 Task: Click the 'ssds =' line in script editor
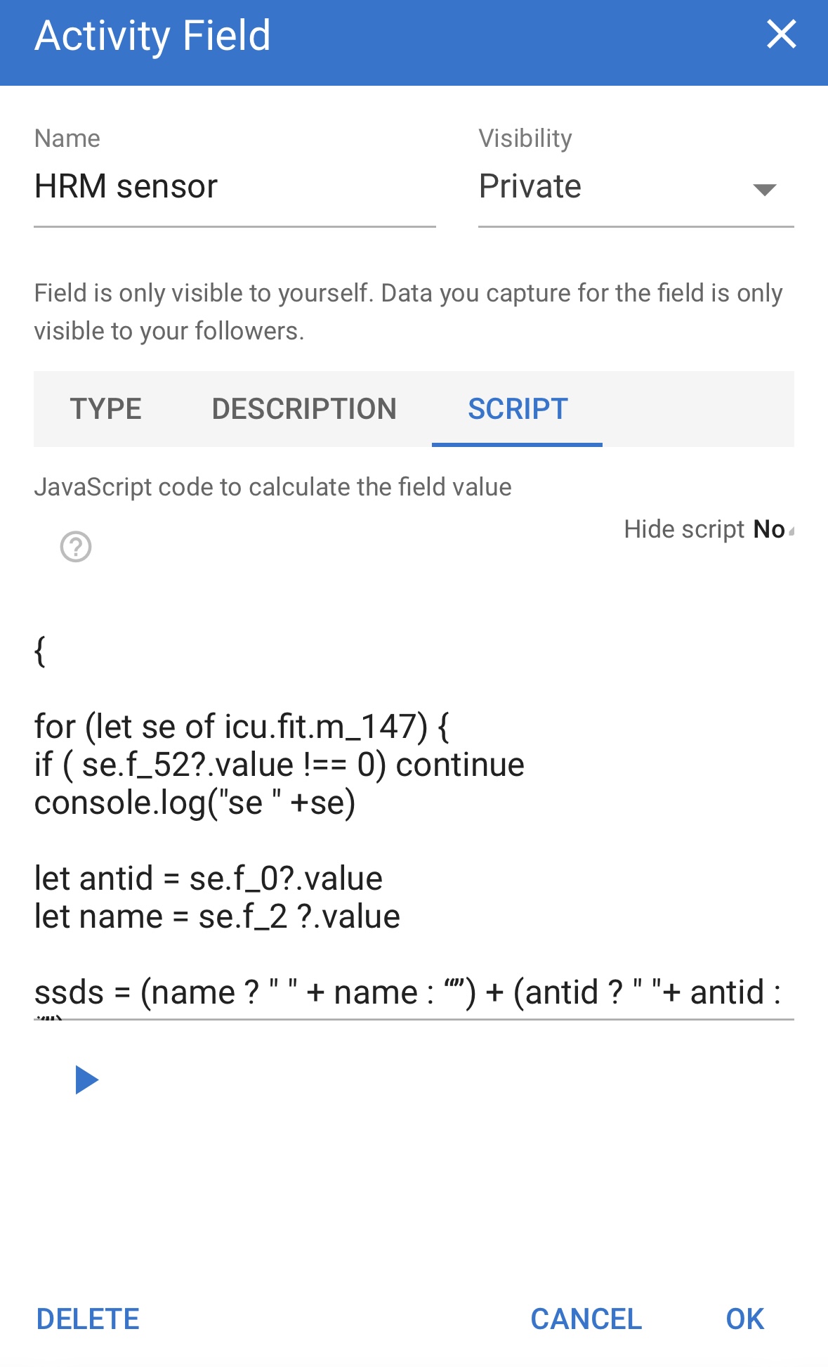tap(407, 992)
